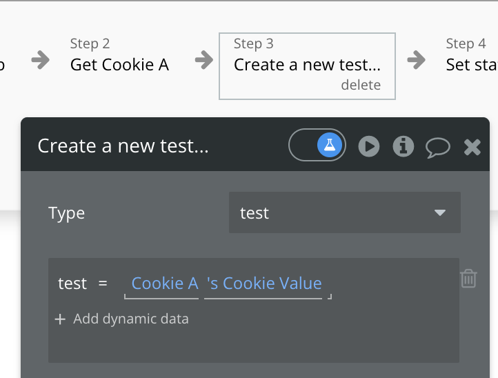Click the panel title Create a new test
This screenshot has height=378, width=498.
(123, 146)
